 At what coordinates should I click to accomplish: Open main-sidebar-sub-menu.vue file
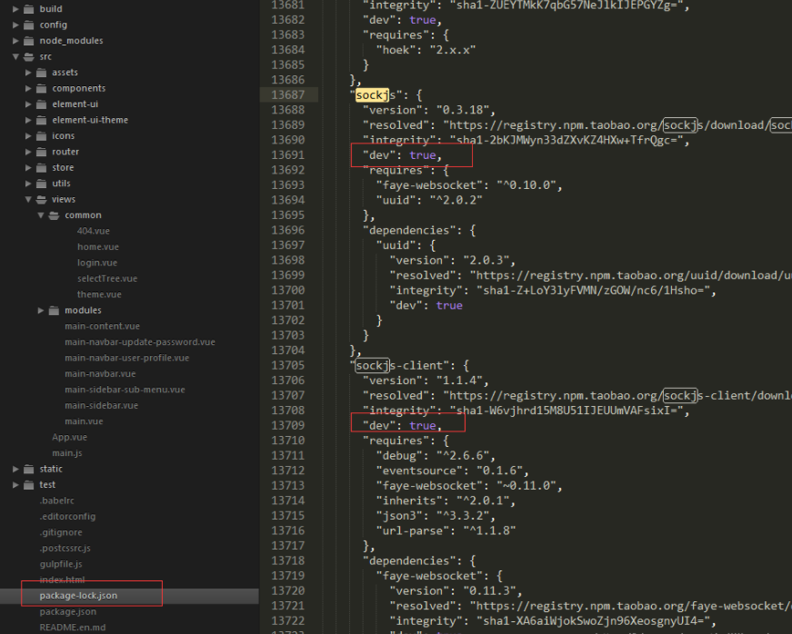[125, 390]
